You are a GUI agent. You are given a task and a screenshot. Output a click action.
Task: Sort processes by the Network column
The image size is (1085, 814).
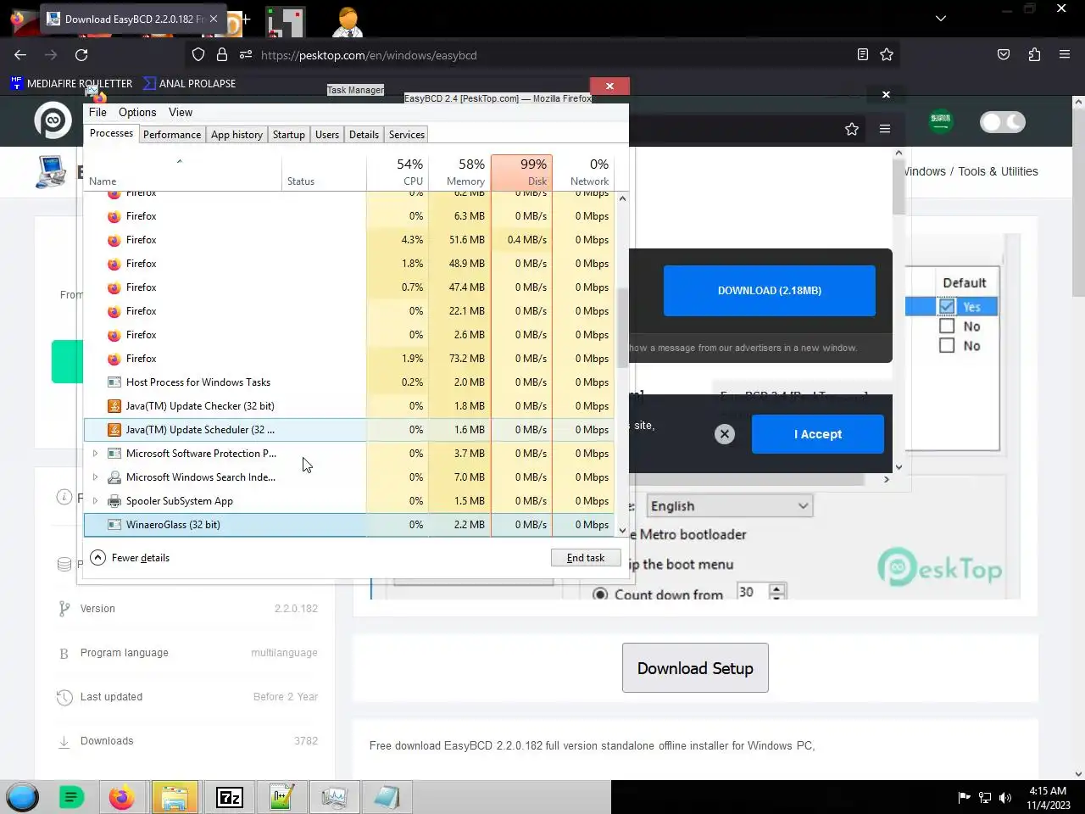pos(583,172)
